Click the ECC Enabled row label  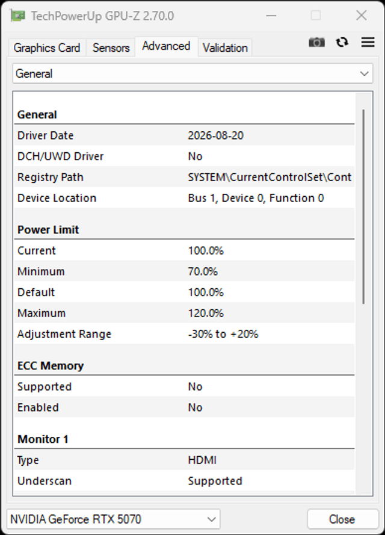tap(38, 407)
